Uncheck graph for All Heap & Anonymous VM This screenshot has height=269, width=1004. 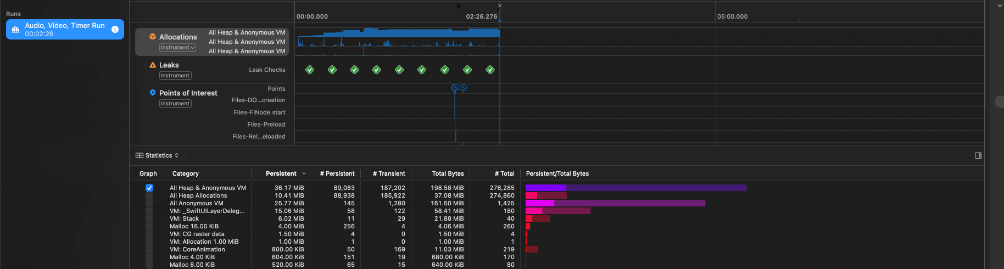pos(149,188)
